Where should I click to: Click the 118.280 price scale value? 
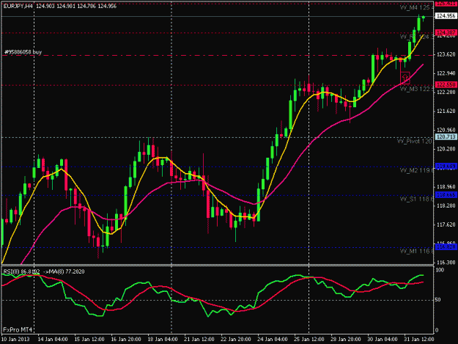click(446, 206)
